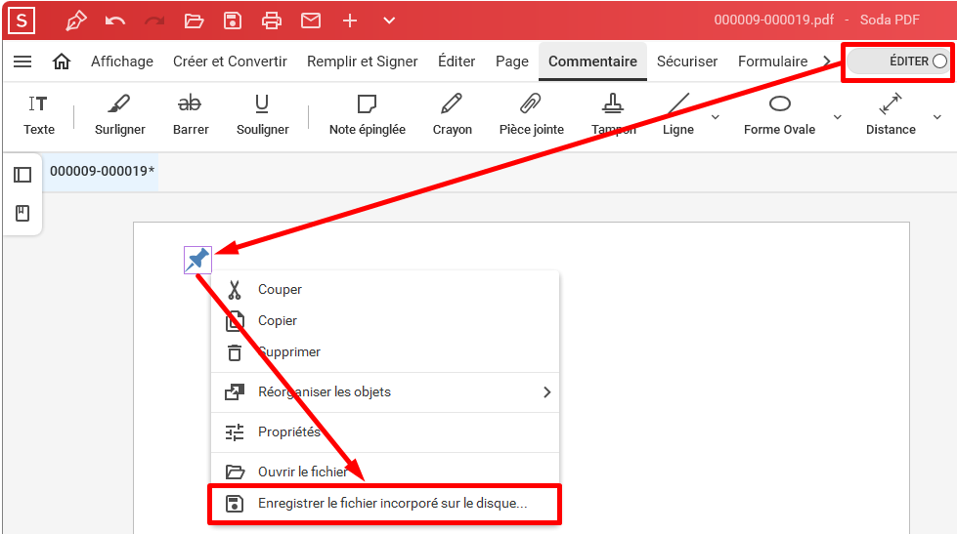Attach a file with Pièce jointe
Image resolution: width=957 pixels, height=534 pixels.
[x=531, y=114]
